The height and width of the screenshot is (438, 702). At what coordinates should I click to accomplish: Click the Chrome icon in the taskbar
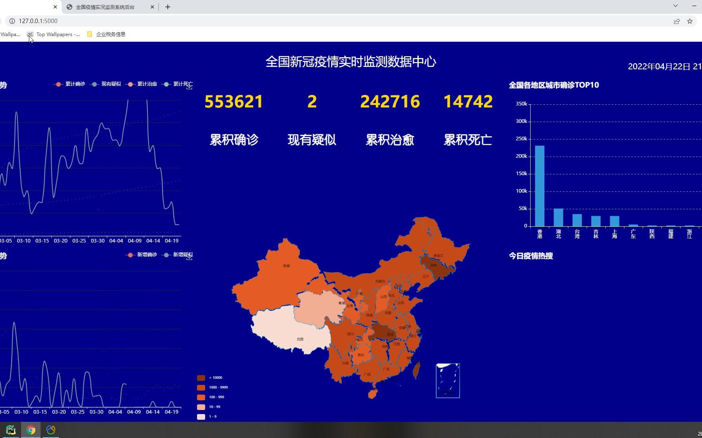pyautogui.click(x=31, y=429)
